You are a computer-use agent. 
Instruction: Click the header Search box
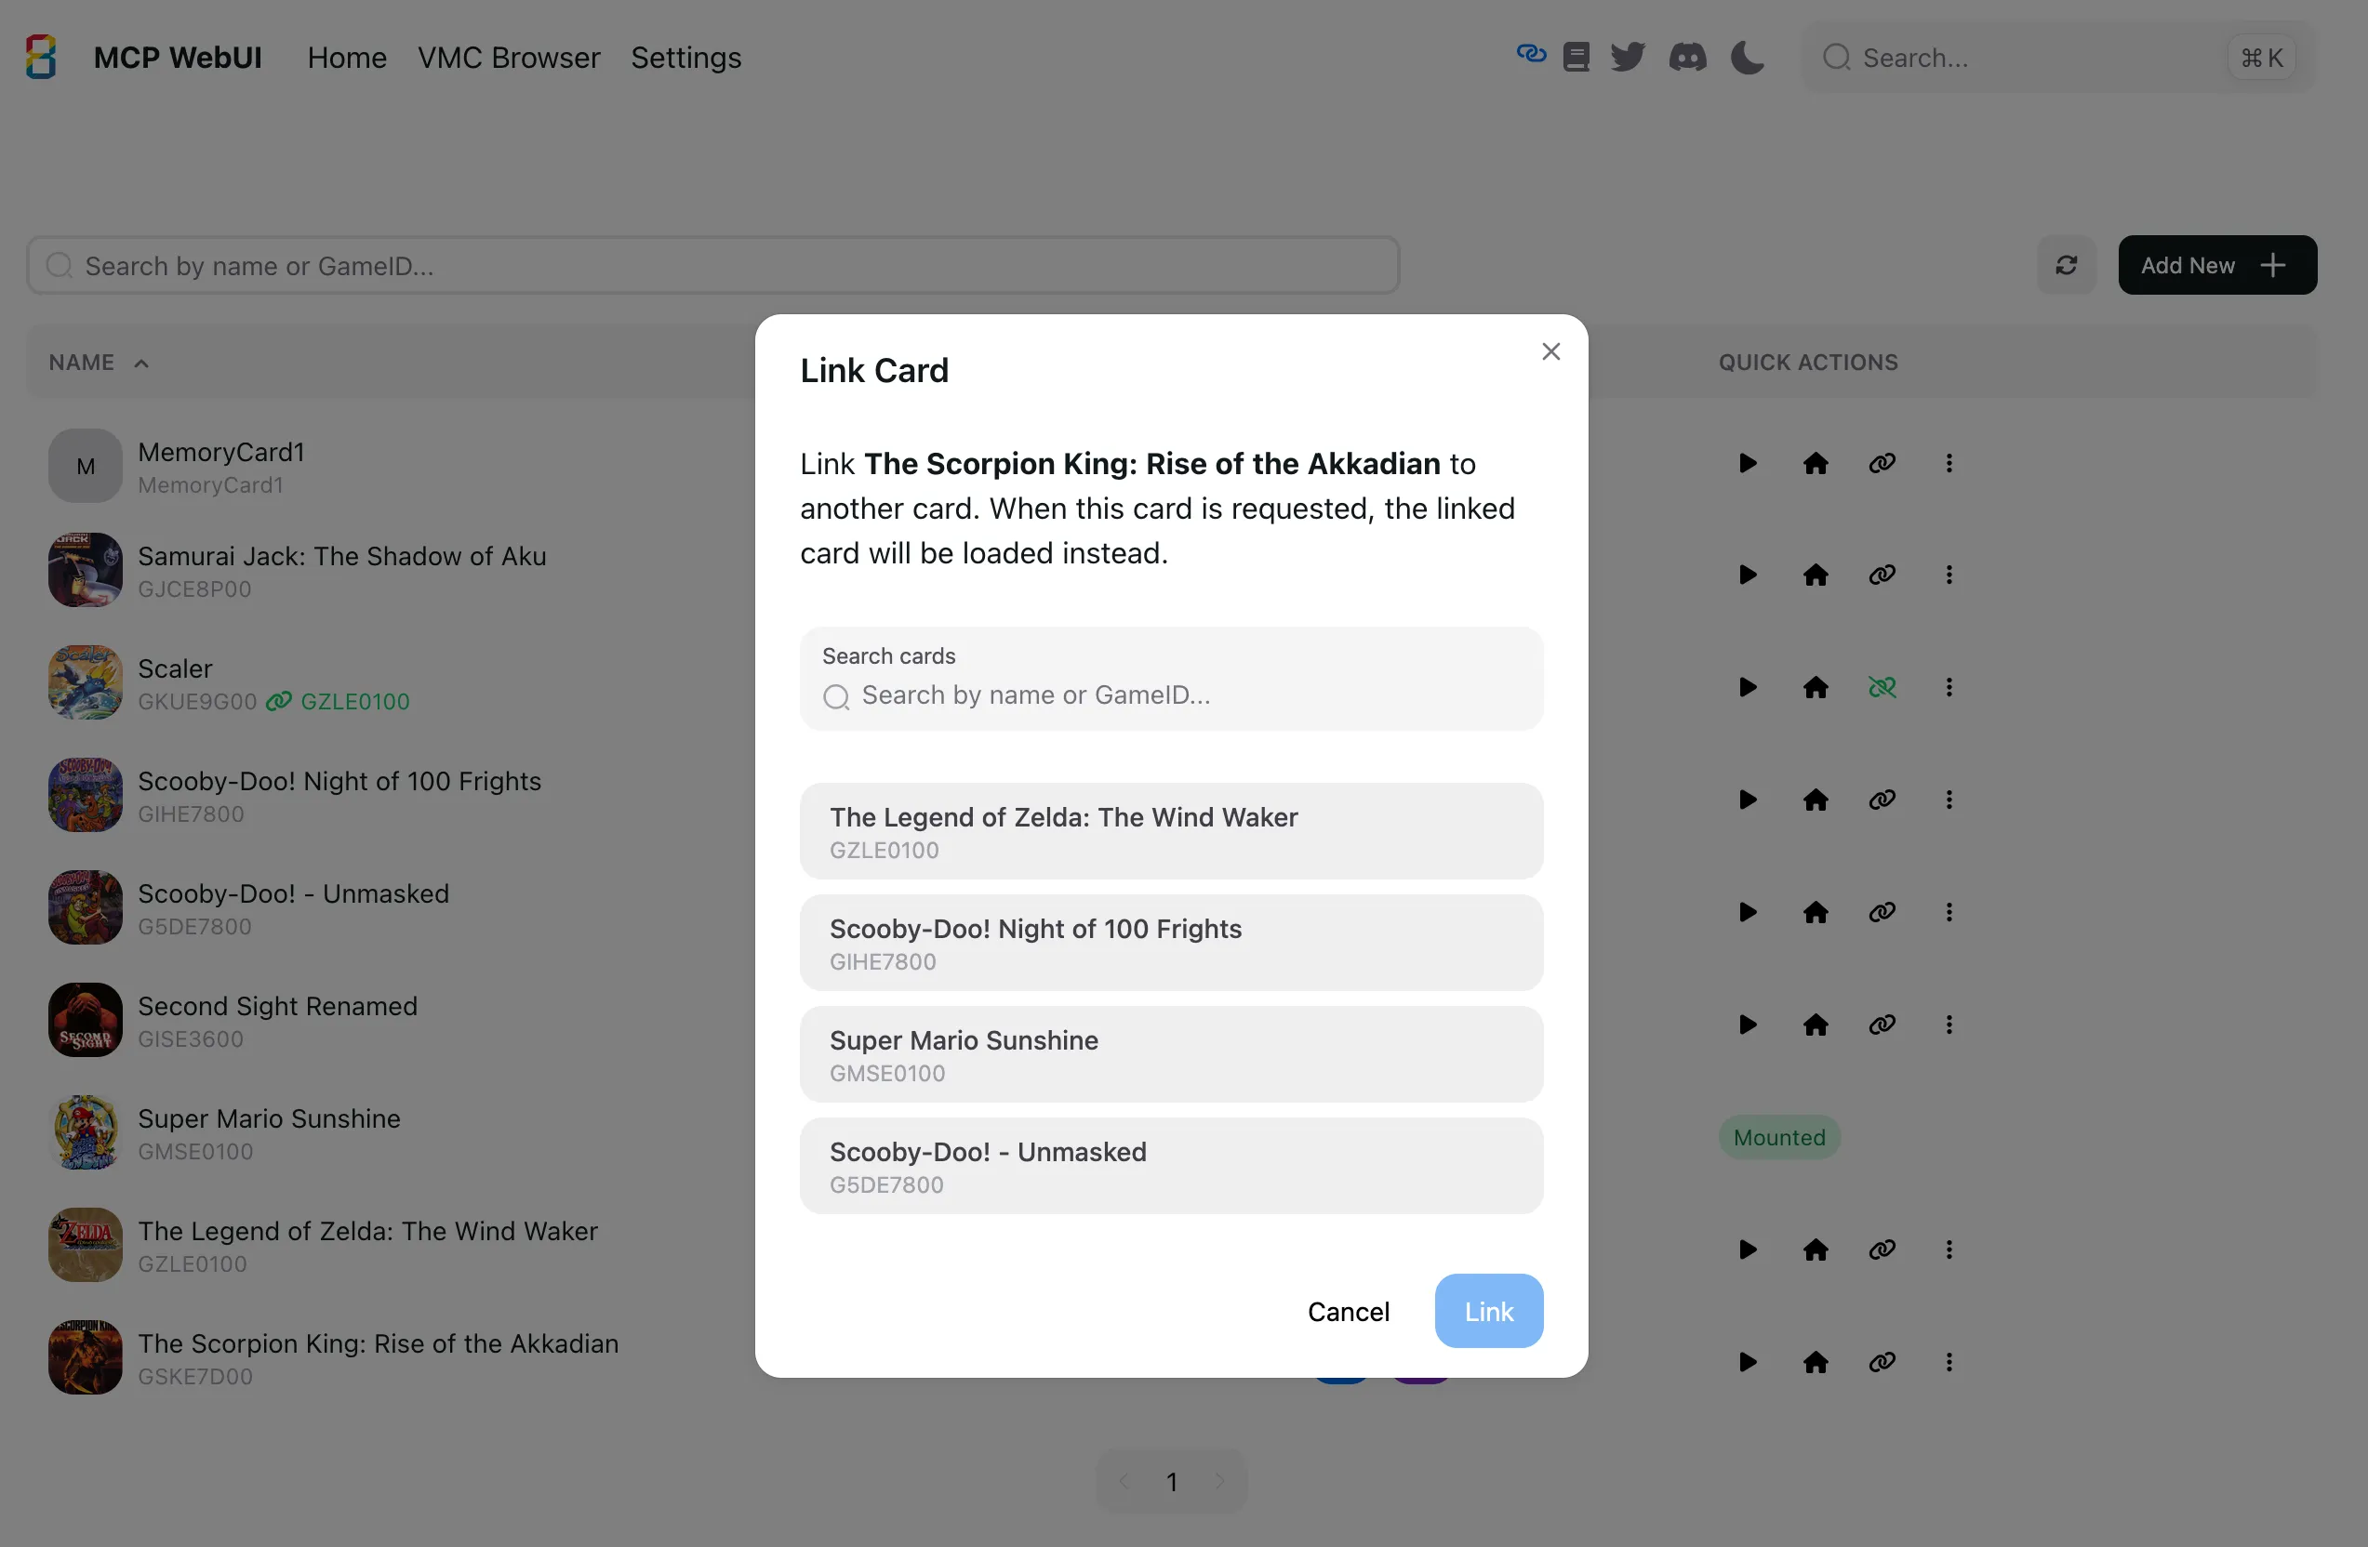pyautogui.click(x=2057, y=58)
